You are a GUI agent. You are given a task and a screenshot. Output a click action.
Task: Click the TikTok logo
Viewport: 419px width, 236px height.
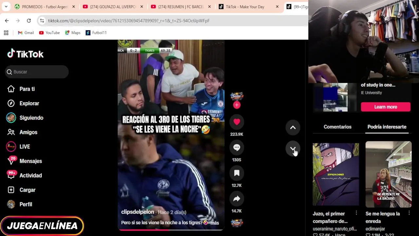(25, 54)
